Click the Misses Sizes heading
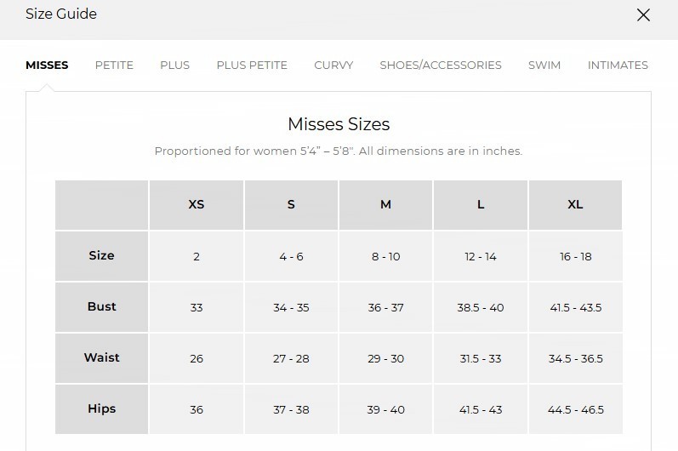The width and height of the screenshot is (678, 451). tap(339, 124)
